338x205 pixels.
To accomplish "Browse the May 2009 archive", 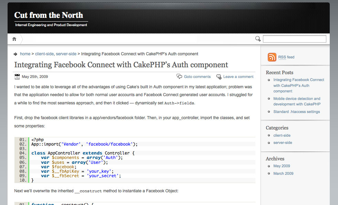I will coord(282,166).
